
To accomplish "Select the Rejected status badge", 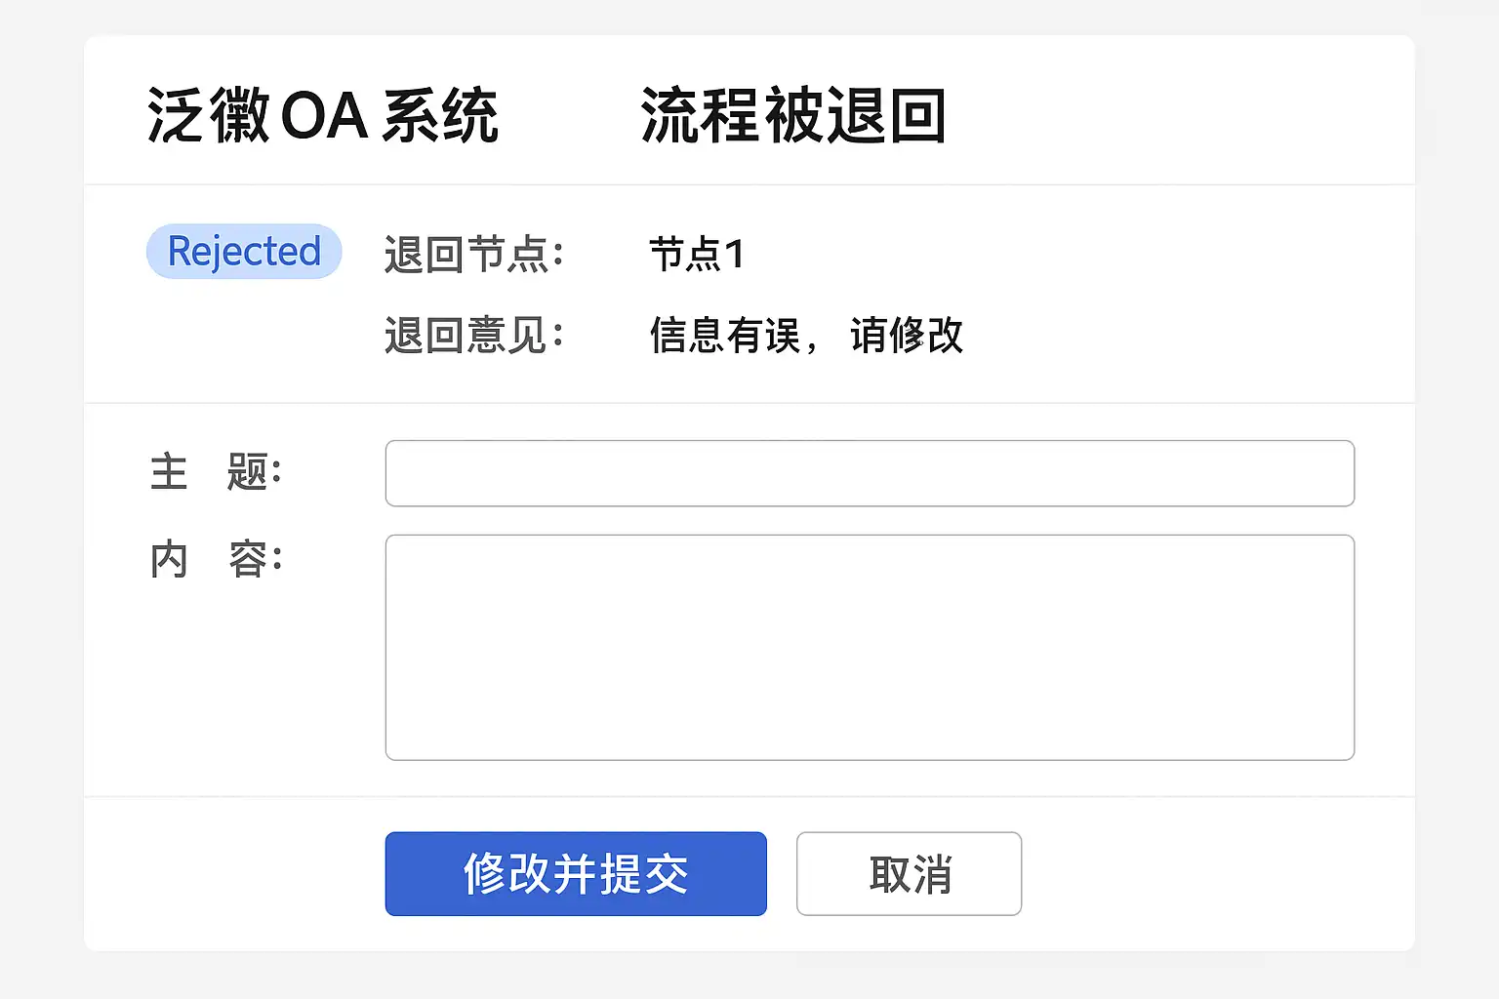I will [244, 252].
